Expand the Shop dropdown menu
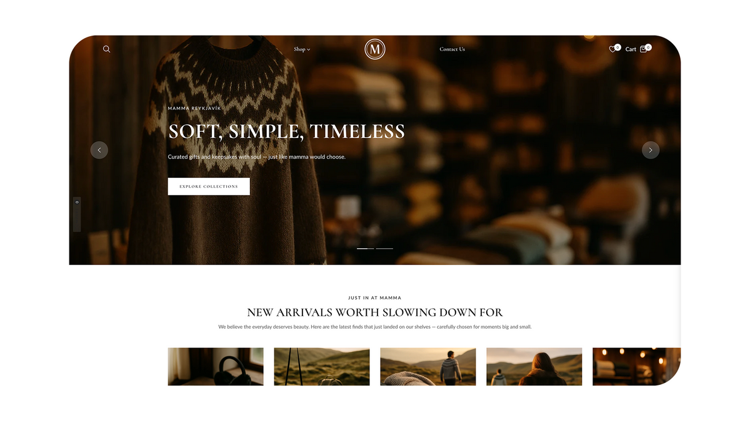 302,49
